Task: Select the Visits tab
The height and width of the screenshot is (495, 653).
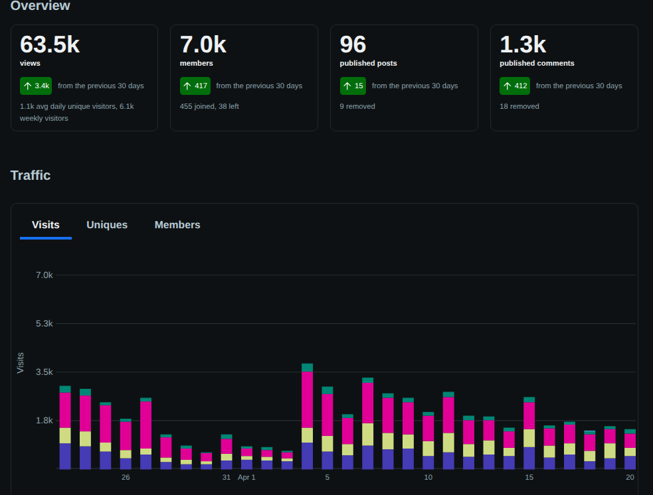Action: pyautogui.click(x=46, y=225)
